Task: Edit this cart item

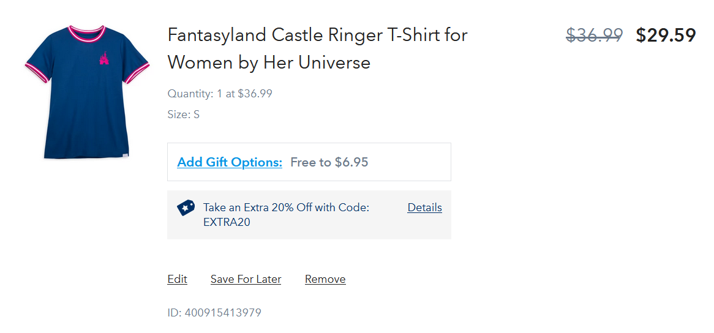Action: coord(177,279)
